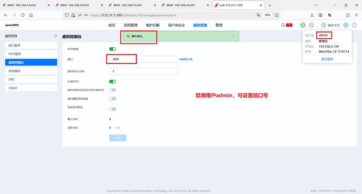
Task: Open the translate page icon
Action: point(258,15)
